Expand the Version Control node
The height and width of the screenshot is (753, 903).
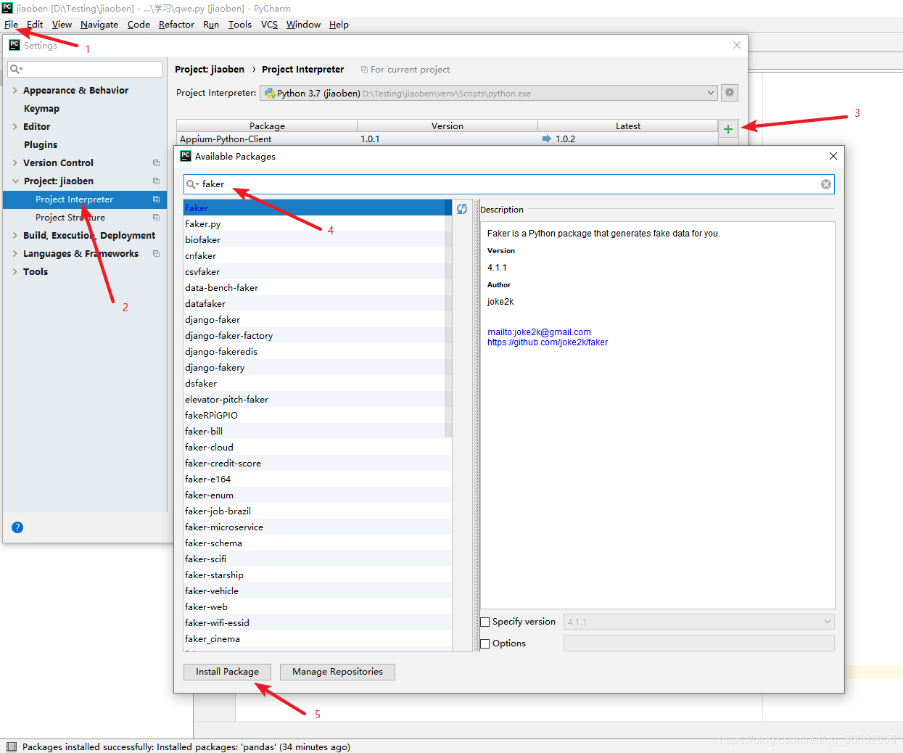[x=15, y=163]
